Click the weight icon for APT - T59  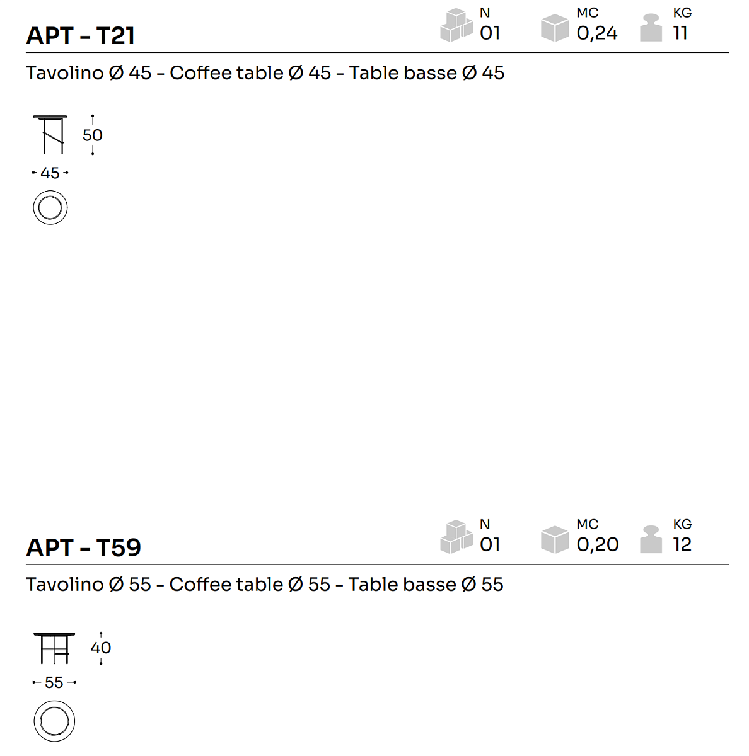coord(651,539)
